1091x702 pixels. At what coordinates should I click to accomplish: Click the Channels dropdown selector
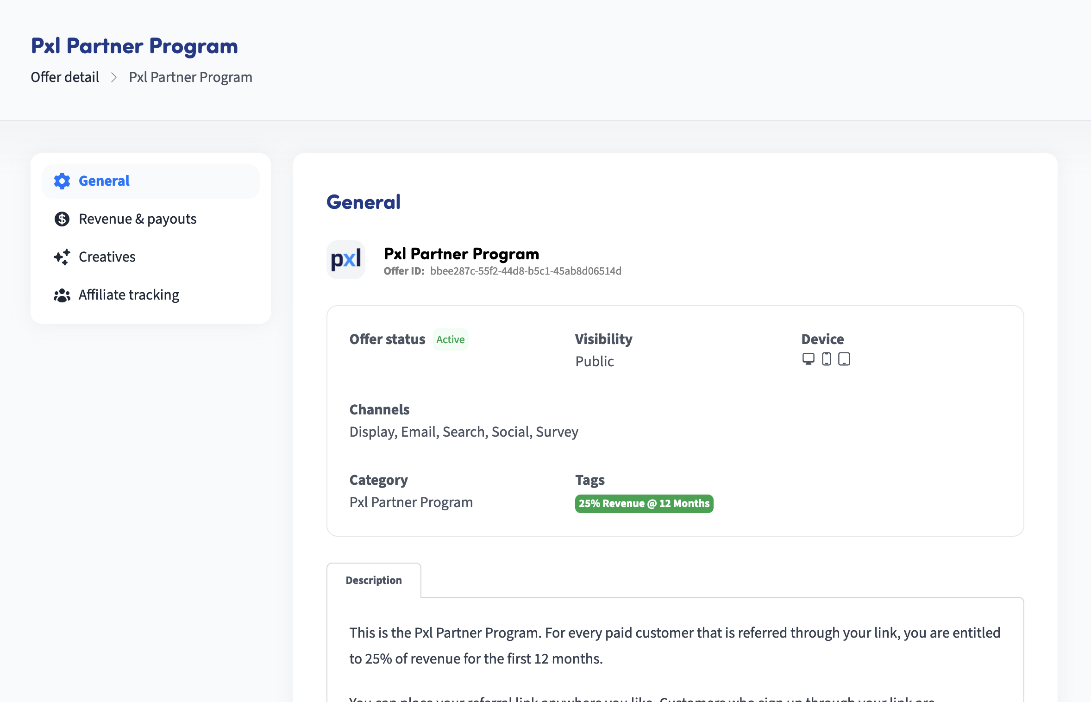tap(464, 431)
